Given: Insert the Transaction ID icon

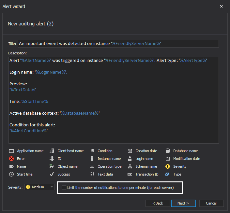Looking at the screenshot, I should (130, 174).
